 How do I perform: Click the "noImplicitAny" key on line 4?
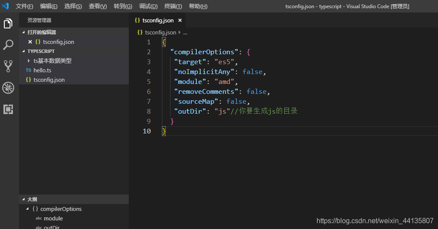point(204,72)
